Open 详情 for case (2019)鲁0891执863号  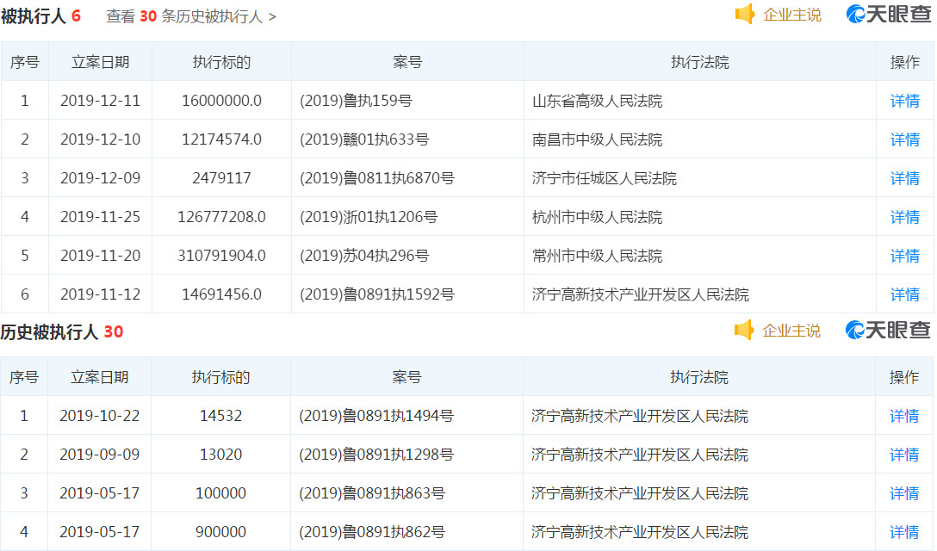click(x=904, y=493)
